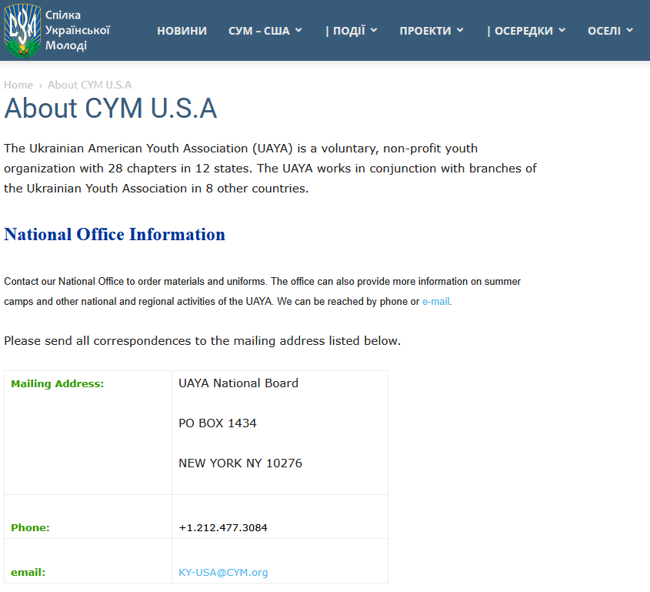Follow the e-mail link in the paragraph
650x592 pixels.
435,302
